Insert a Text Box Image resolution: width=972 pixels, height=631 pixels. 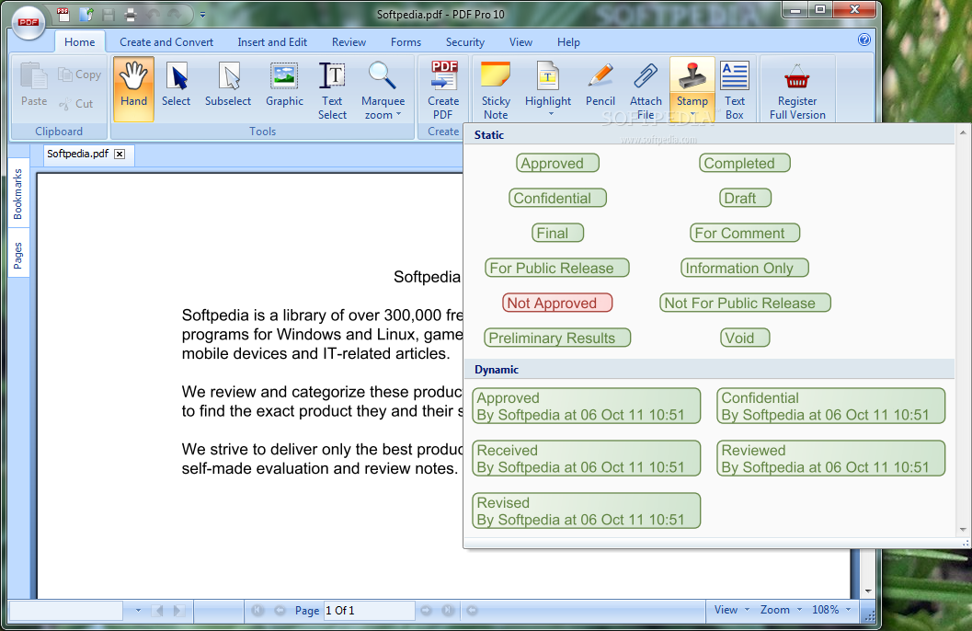(735, 88)
